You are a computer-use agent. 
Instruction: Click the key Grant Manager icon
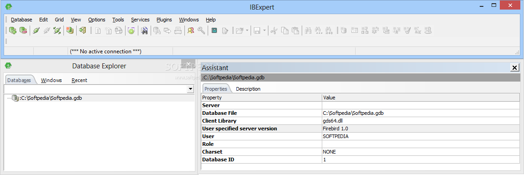pos(201,31)
